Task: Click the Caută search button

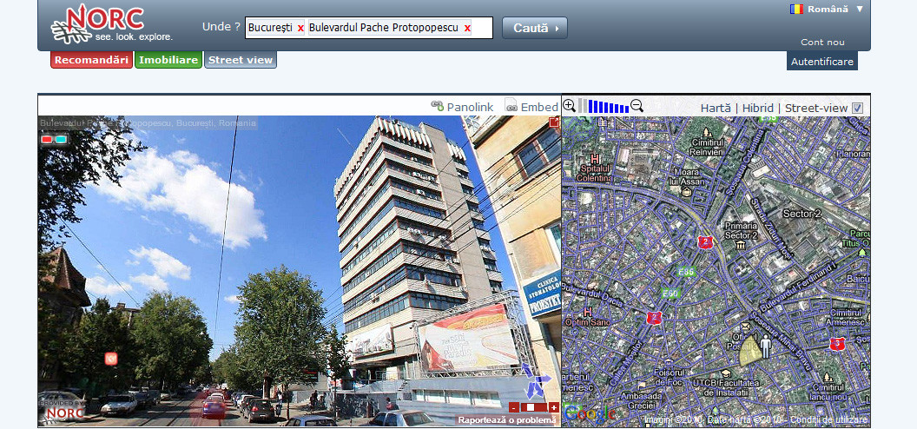Action: coord(534,28)
